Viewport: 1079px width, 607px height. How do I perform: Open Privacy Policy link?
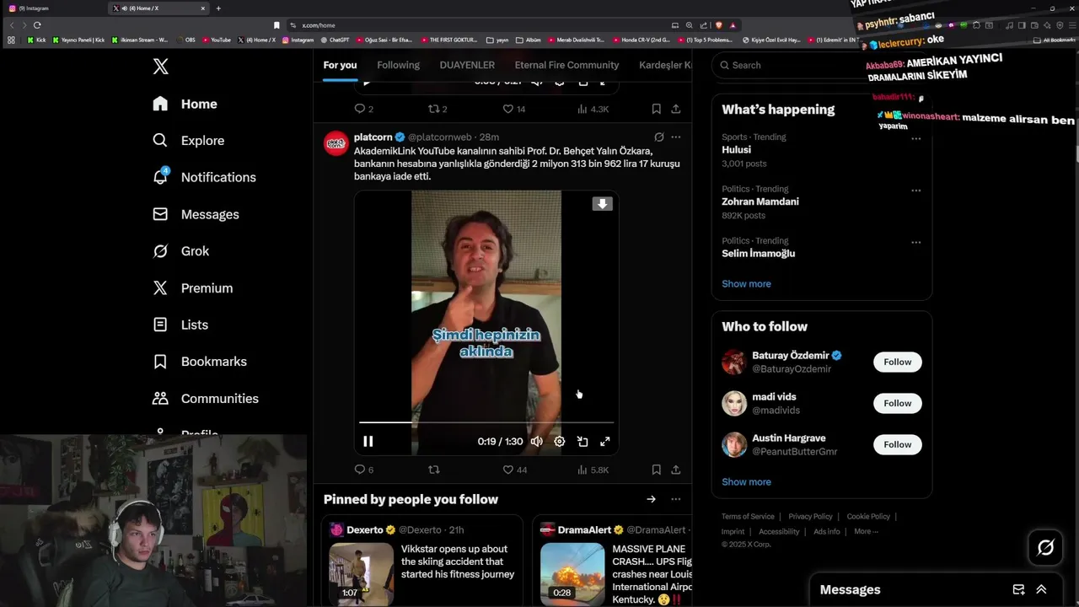click(810, 517)
